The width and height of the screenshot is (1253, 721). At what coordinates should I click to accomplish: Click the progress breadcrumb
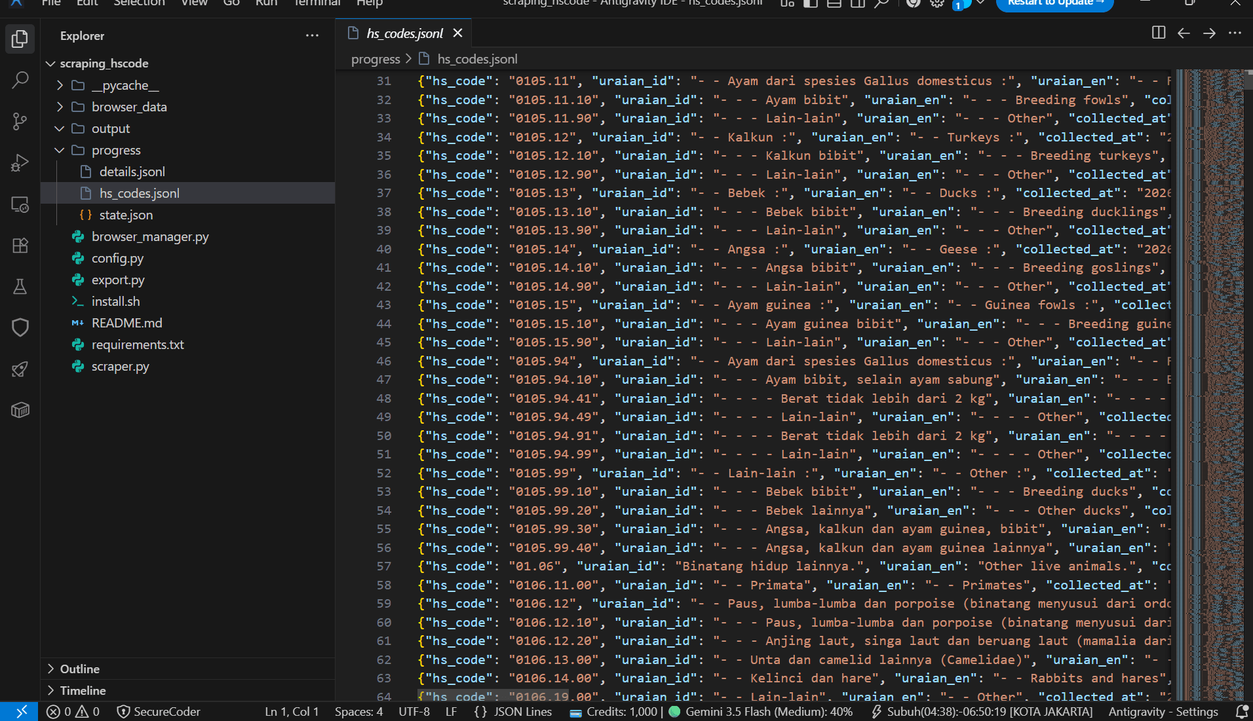(x=376, y=59)
